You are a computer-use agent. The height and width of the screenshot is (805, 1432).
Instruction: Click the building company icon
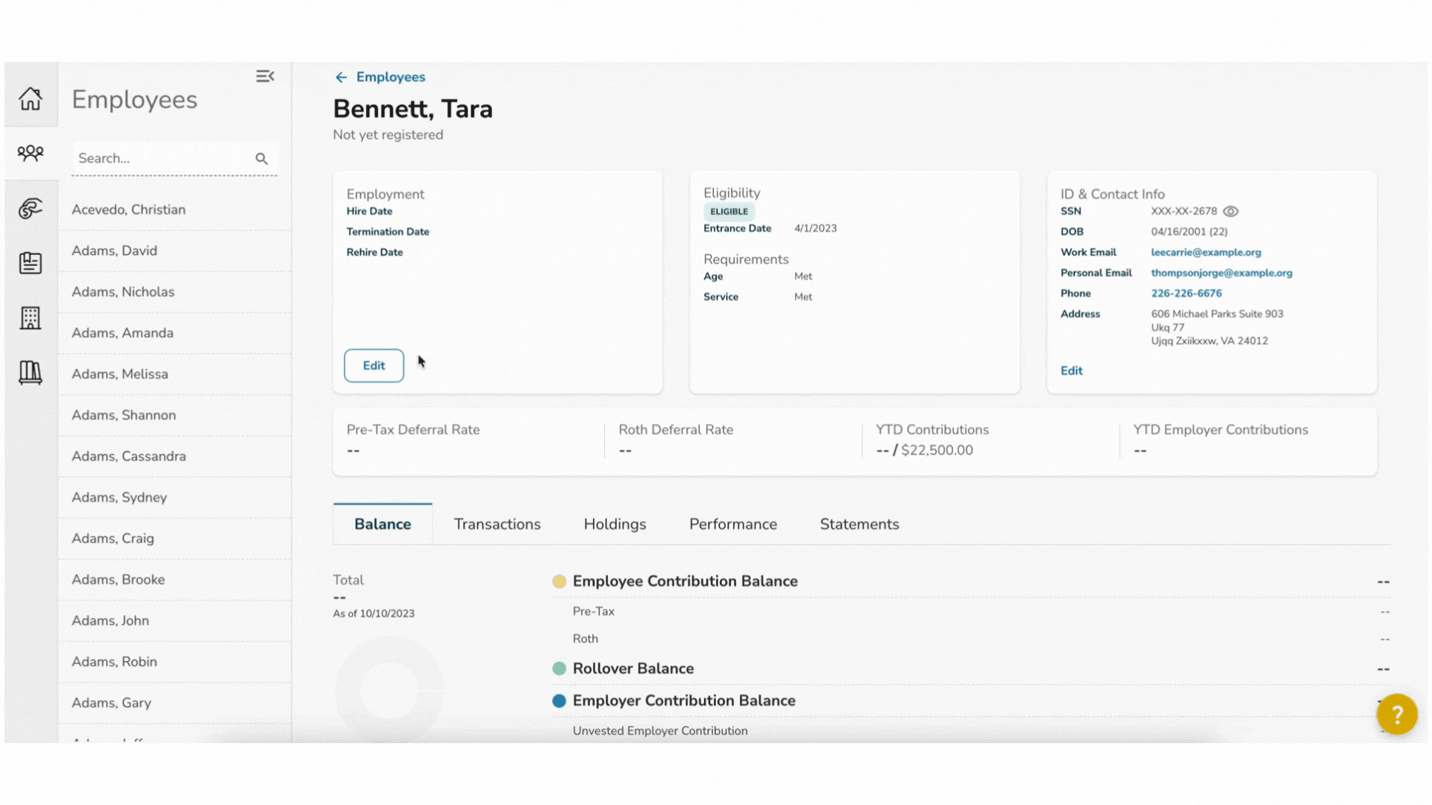click(x=31, y=318)
